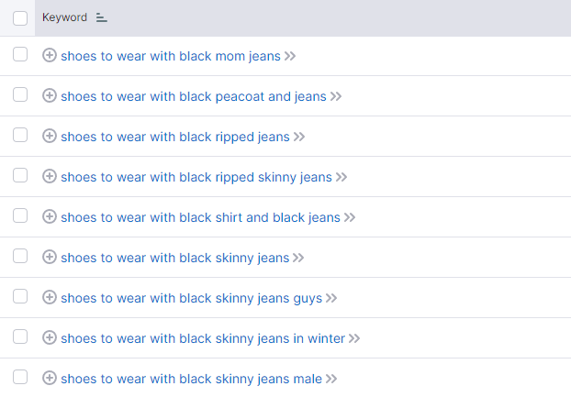Viewport: 571px width, 397px height.
Task: Expand double chevron after 'black mom jeans'
Action: point(290,56)
